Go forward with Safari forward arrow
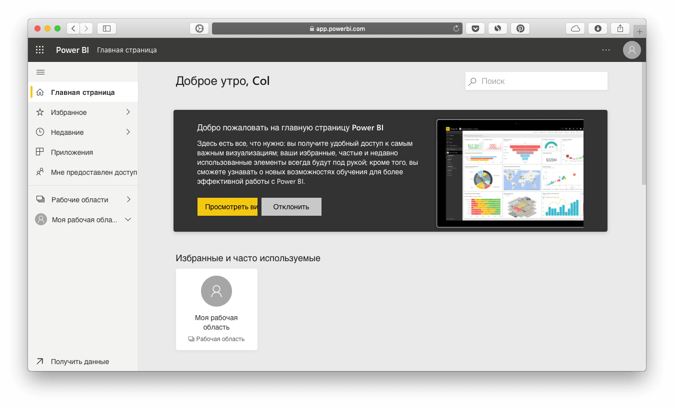Image resolution: width=674 pixels, height=408 pixels. [86, 28]
